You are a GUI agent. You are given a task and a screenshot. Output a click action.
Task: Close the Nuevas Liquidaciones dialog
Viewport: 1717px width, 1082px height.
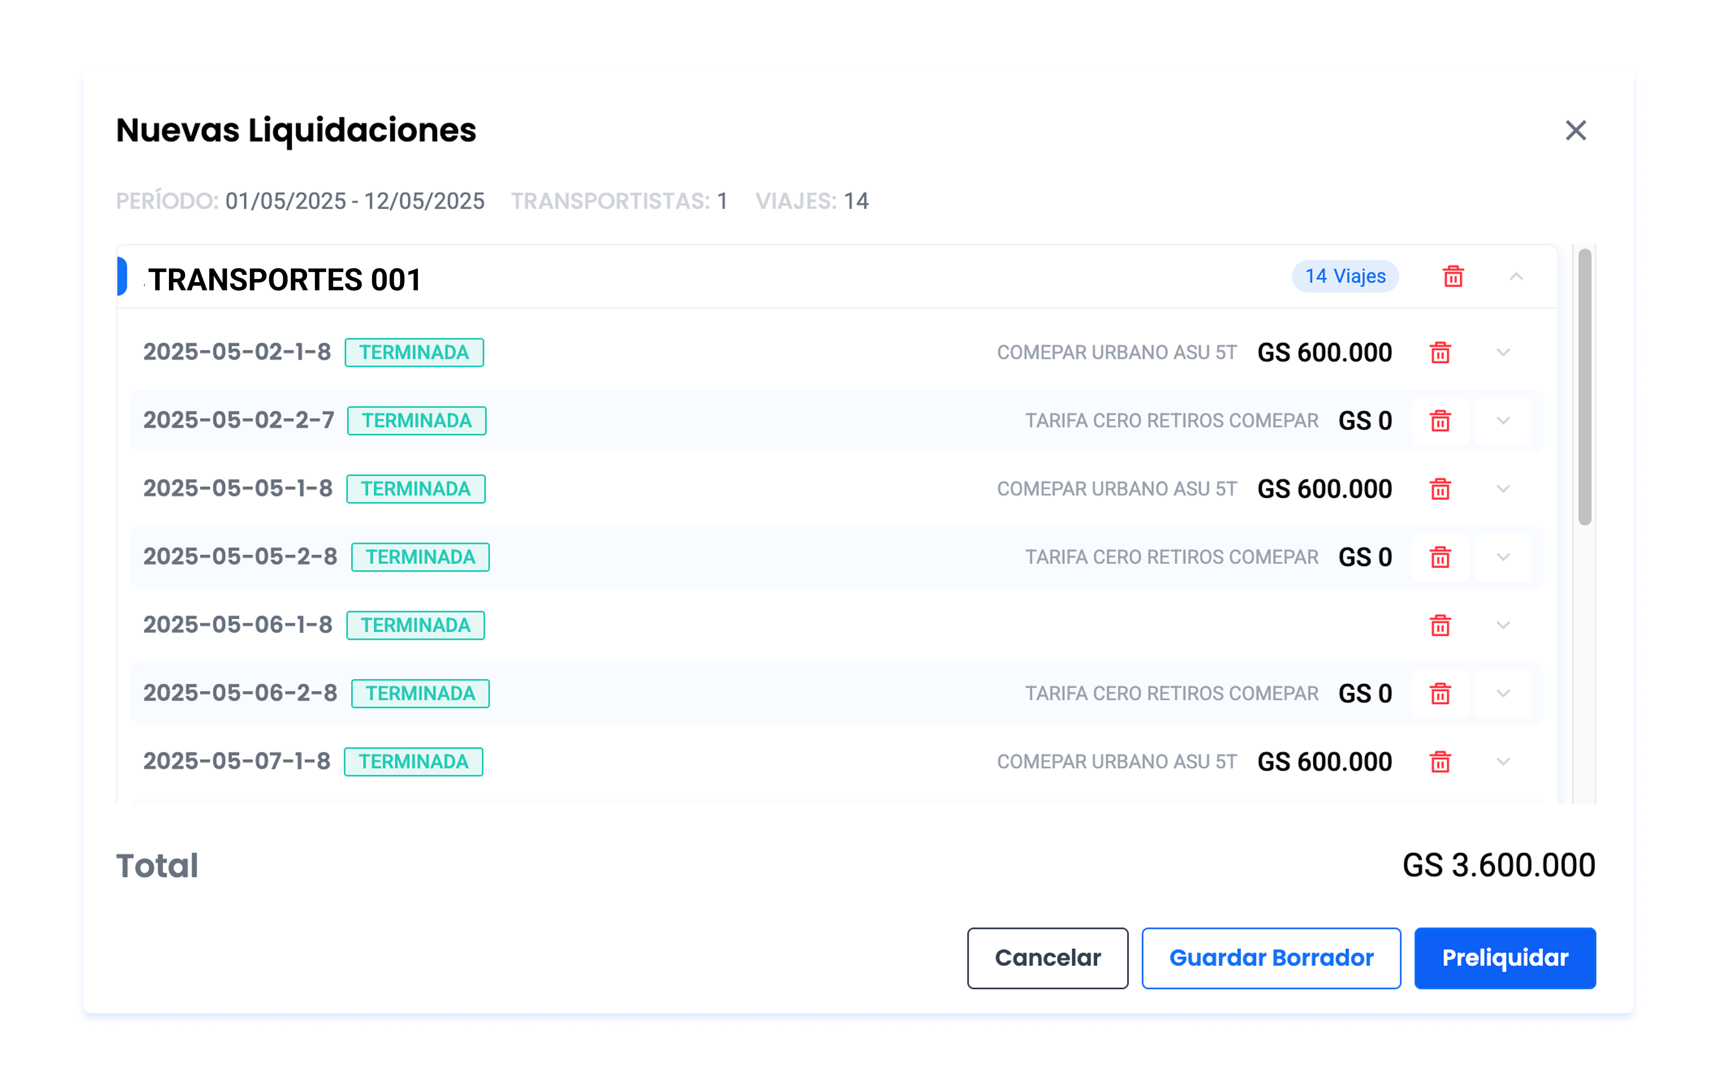click(1575, 131)
